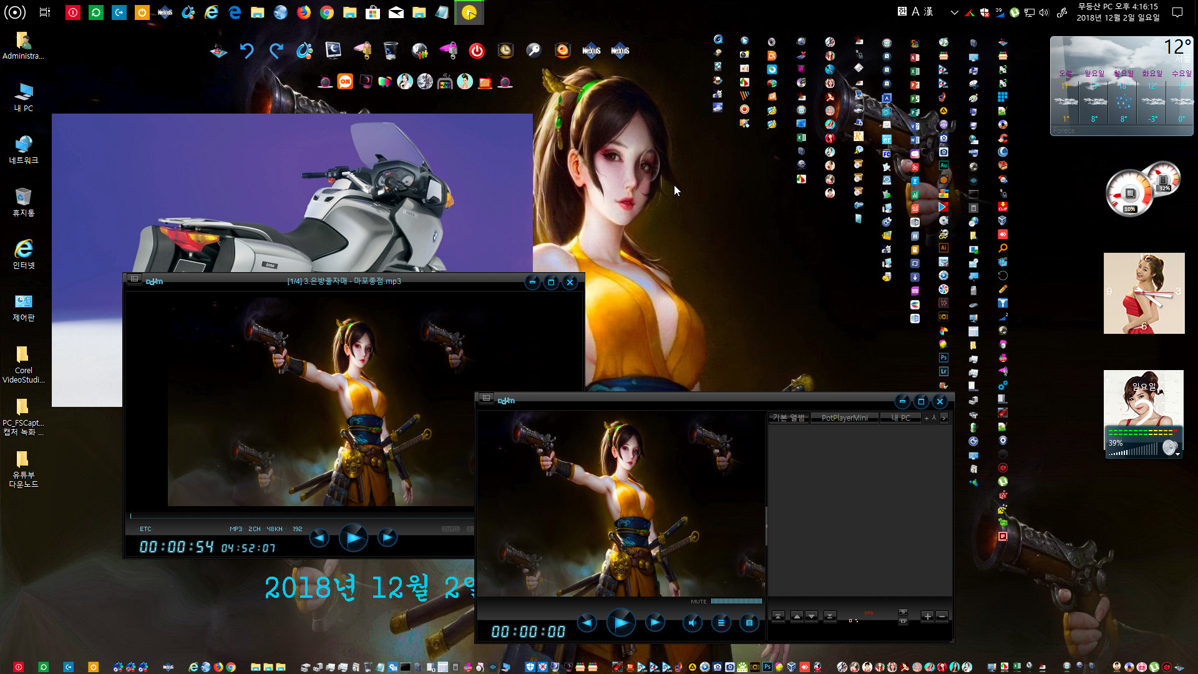Add file to playlist with plus button
Viewport: 1198px width, 674px height.
pos(927,616)
